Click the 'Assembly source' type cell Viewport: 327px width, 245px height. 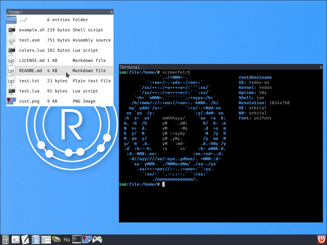click(x=92, y=40)
